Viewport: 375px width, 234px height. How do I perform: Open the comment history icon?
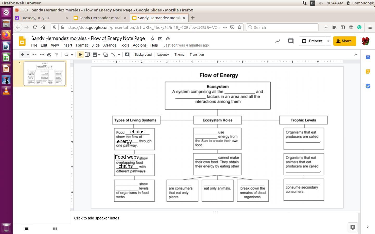pos(291,41)
